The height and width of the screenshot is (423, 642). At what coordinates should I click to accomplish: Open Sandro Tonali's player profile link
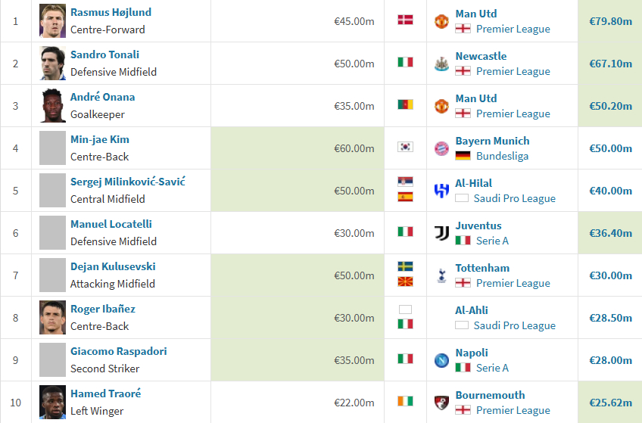(x=104, y=54)
